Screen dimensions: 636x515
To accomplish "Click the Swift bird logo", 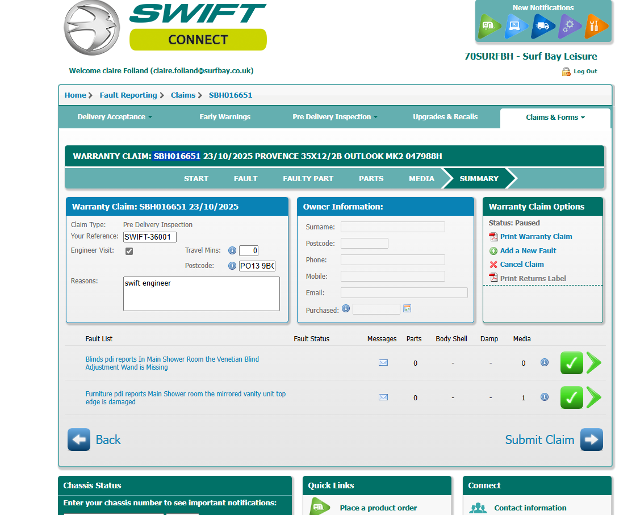I will (91, 28).
